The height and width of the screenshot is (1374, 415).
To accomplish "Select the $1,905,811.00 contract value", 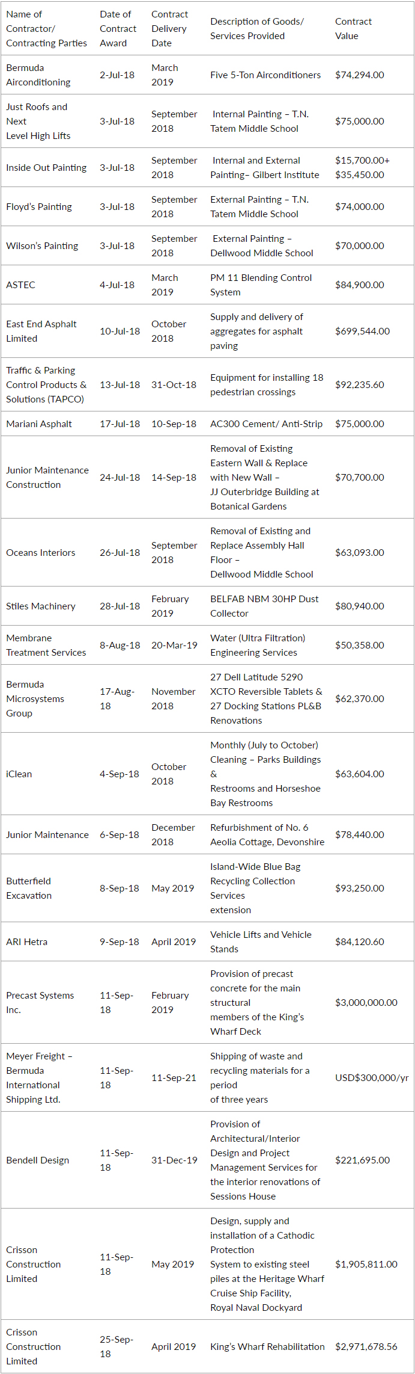I will coord(366,1265).
